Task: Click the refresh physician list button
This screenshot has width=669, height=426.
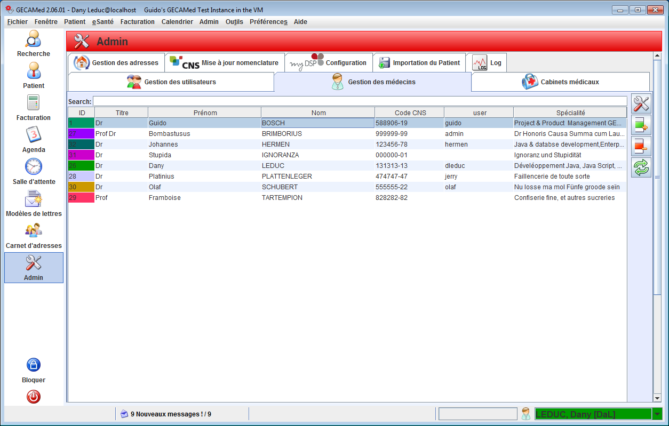Action: 641,167
